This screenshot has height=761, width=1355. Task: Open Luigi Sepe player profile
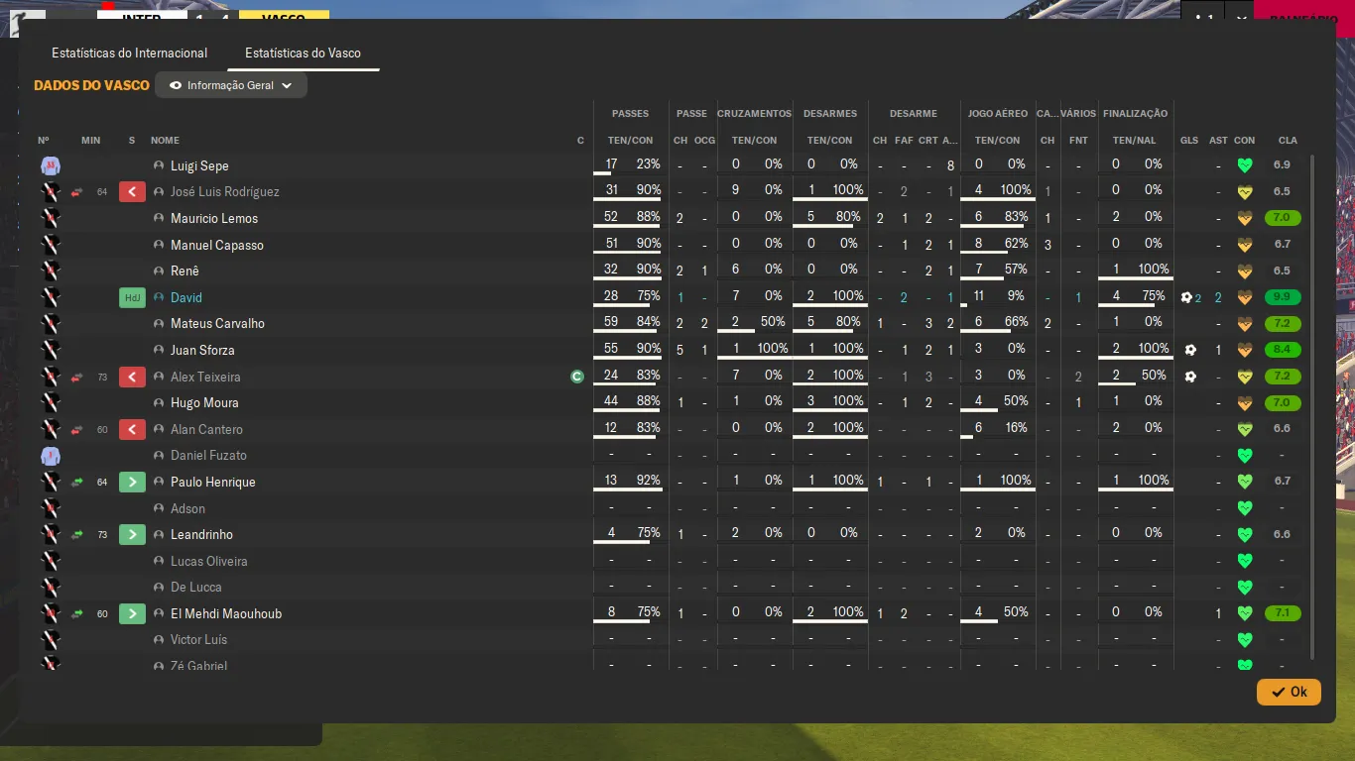point(199,165)
